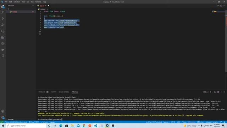Screen dimensions: 227x128
Task: Switch to the Output panel tab
Action: click(54, 92)
